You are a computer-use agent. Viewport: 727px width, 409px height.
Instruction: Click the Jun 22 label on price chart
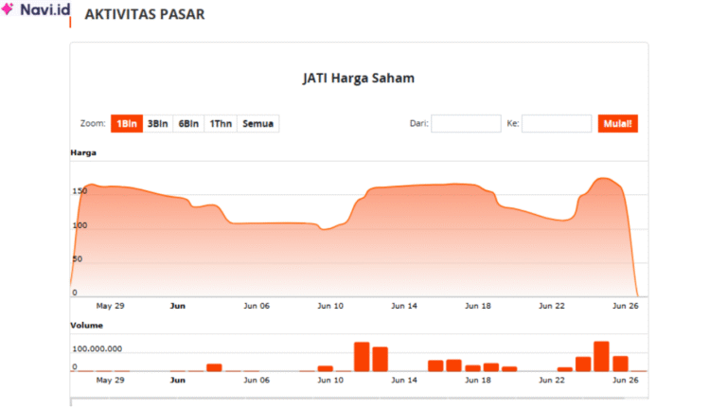pyautogui.click(x=552, y=306)
